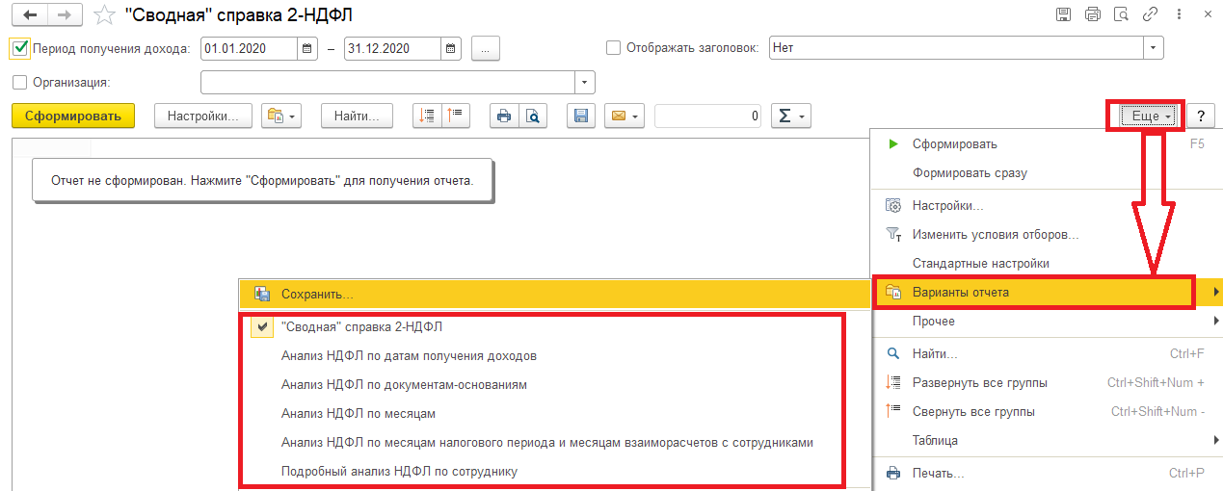The image size is (1223, 491).
Task: Open email send dropdown in toolbar
Action: coord(625,116)
